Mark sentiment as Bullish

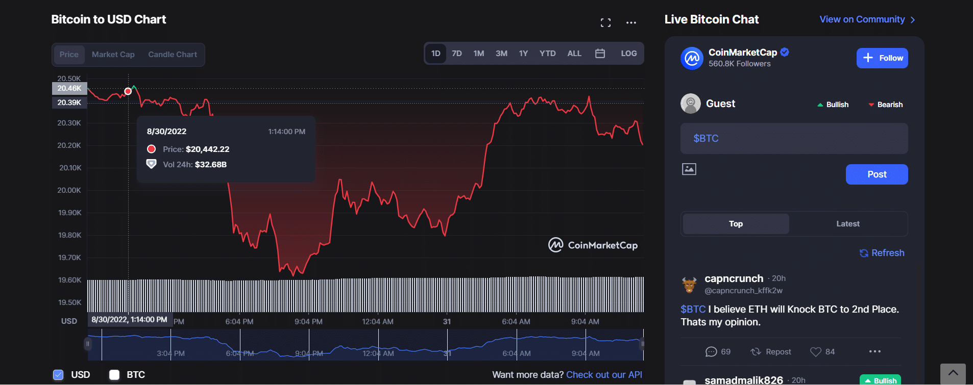point(833,105)
